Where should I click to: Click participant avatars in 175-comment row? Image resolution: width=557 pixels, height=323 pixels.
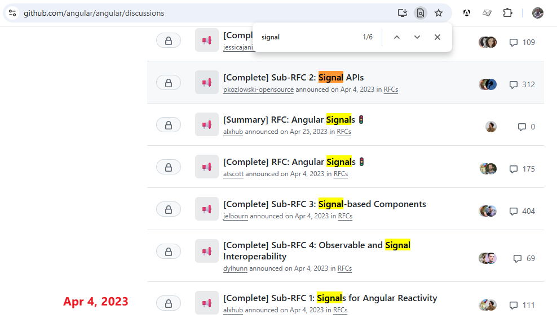488,169
